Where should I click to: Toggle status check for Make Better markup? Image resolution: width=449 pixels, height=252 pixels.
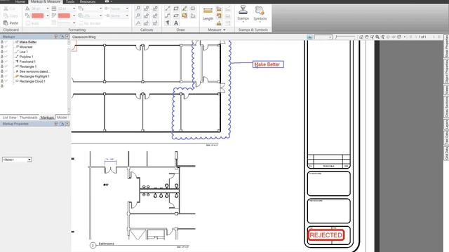[6, 42]
